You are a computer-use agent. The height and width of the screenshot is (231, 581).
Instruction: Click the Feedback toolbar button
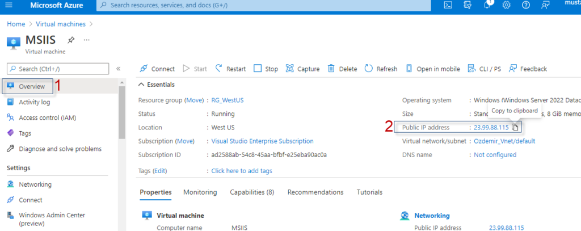[528, 69]
